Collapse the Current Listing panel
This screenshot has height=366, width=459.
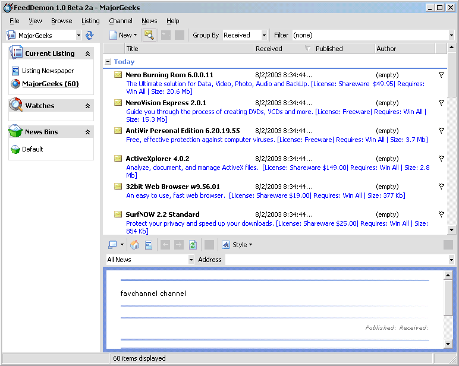pyautogui.click(x=87, y=53)
